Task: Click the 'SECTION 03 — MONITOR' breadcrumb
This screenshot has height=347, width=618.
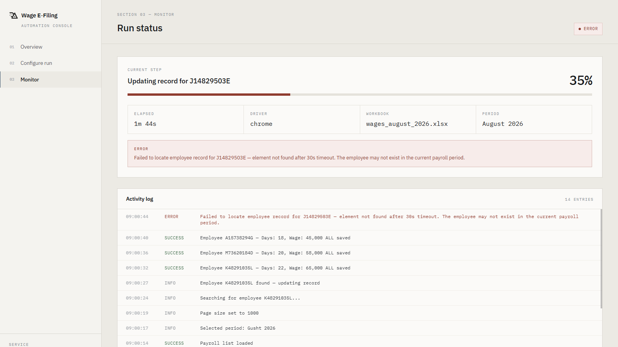Action: point(145,15)
